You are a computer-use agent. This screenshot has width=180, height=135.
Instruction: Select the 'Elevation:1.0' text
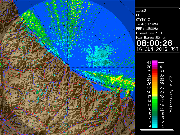coord(149,33)
